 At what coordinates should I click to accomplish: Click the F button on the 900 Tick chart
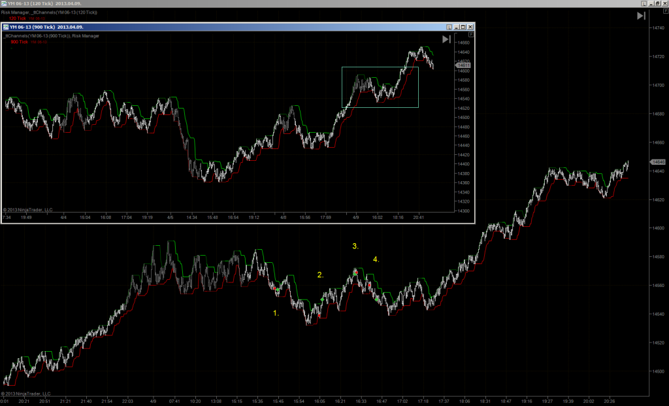[471, 35]
